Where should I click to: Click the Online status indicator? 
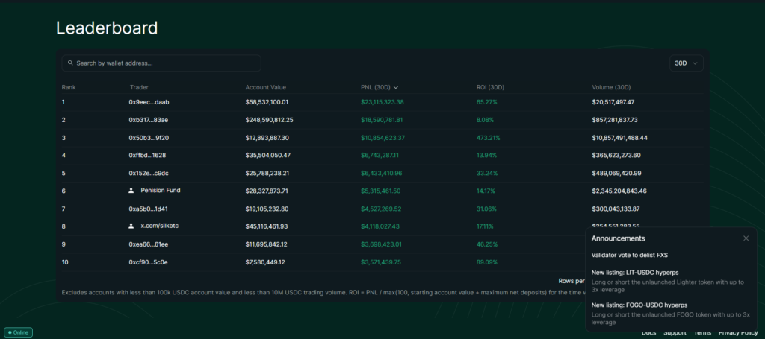tap(19, 332)
